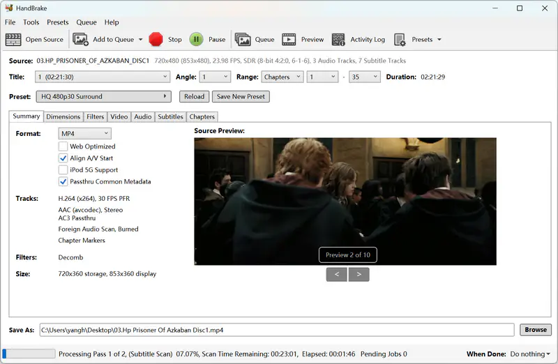
Task: Click the Open Source label
Action: pos(44,40)
